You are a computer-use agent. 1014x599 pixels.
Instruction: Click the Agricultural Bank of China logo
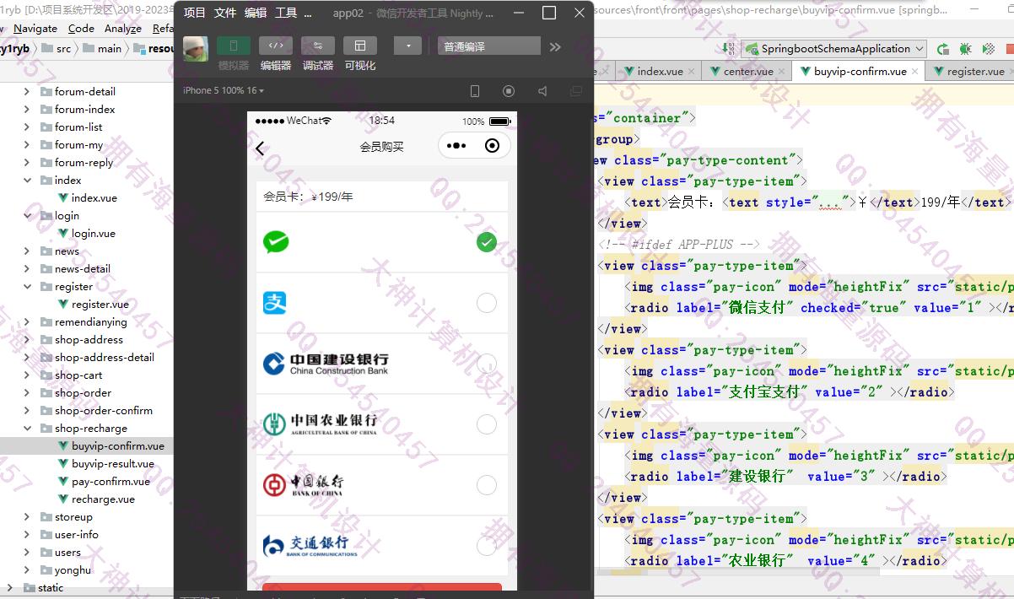(320, 424)
